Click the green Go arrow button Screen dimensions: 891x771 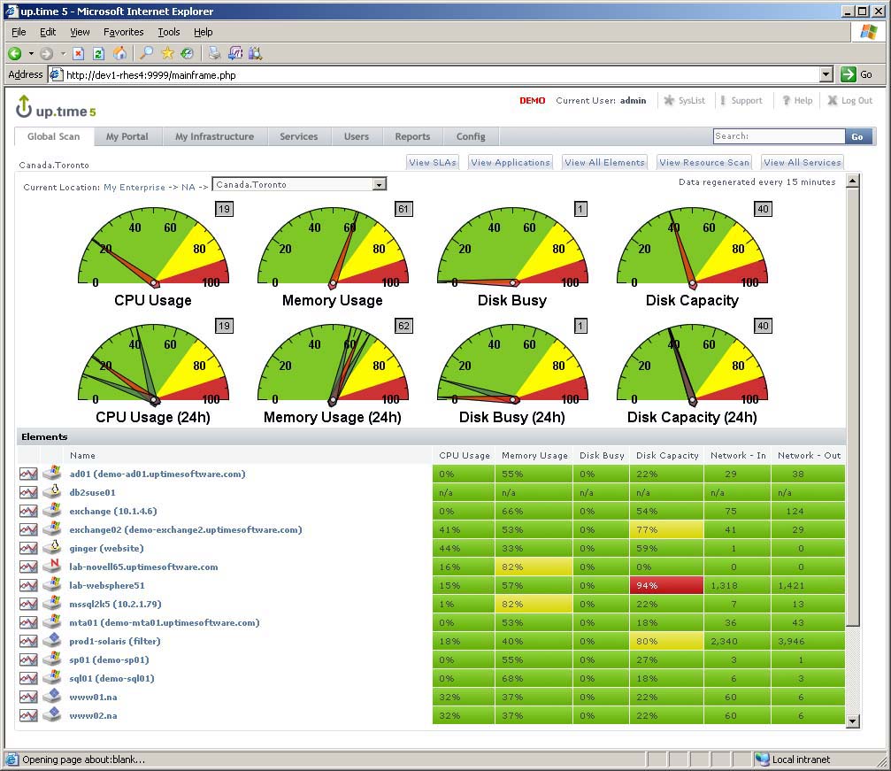[x=848, y=74]
